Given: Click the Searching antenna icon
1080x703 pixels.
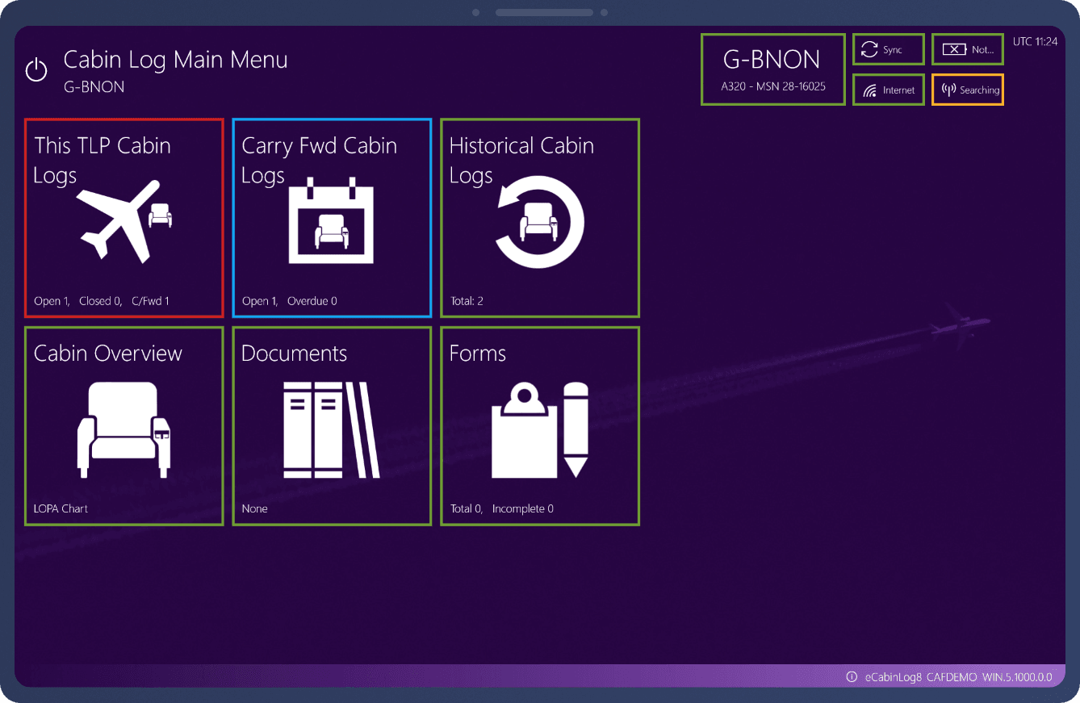Looking at the screenshot, I should (x=948, y=90).
